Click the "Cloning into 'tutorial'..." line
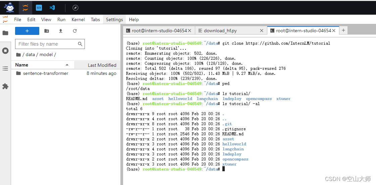This screenshot has height=185, width=376. click(x=156, y=48)
